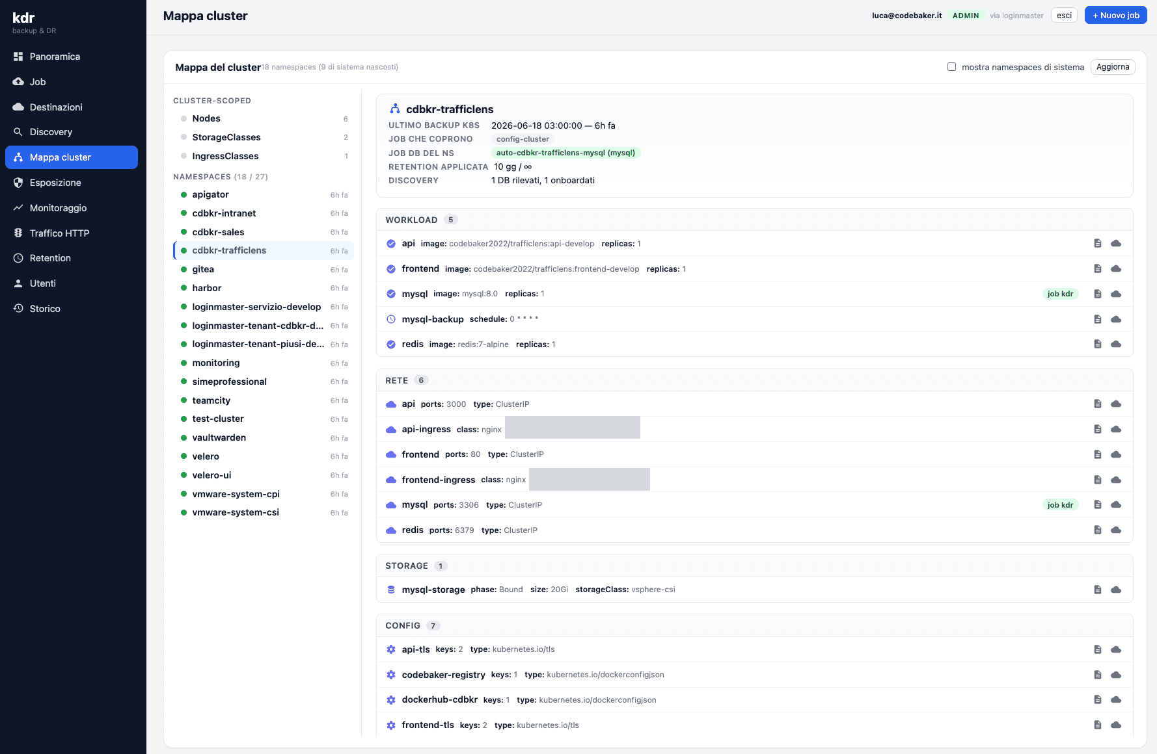
Task: Select the velero-ui namespace
Action: 264,475
